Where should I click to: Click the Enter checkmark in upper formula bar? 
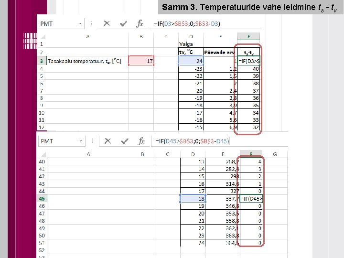click(123, 23)
